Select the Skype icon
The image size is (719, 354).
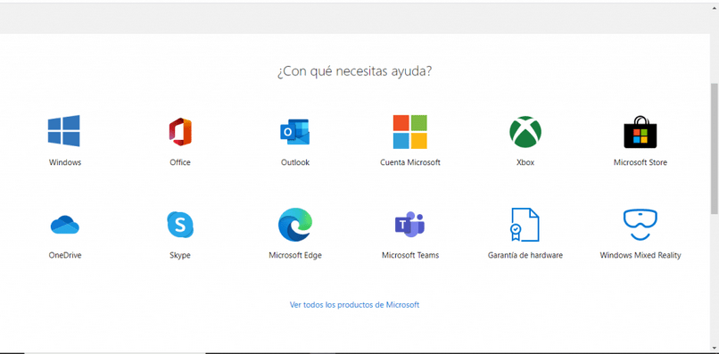(x=180, y=225)
